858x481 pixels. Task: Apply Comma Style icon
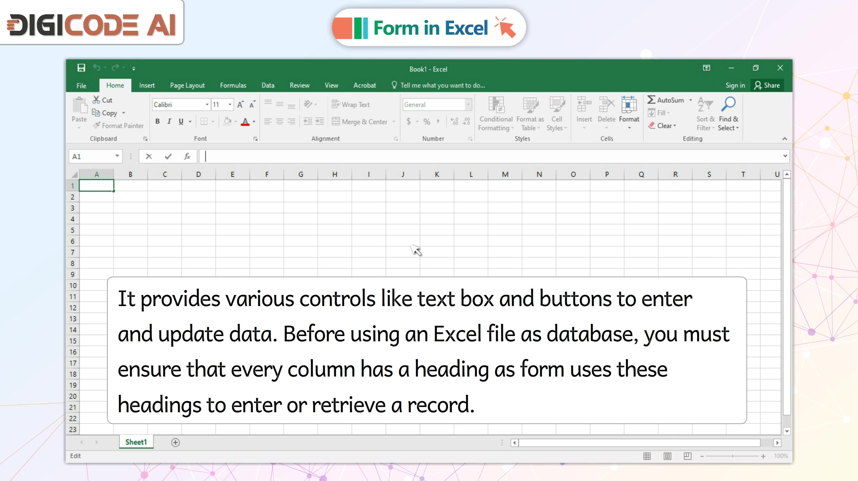tap(438, 121)
